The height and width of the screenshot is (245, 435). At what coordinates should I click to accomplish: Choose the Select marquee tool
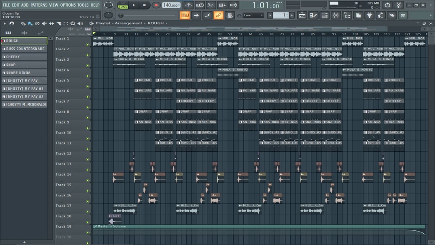point(66,23)
